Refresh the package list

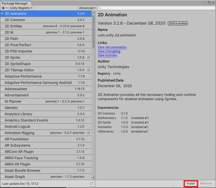coord(91,184)
